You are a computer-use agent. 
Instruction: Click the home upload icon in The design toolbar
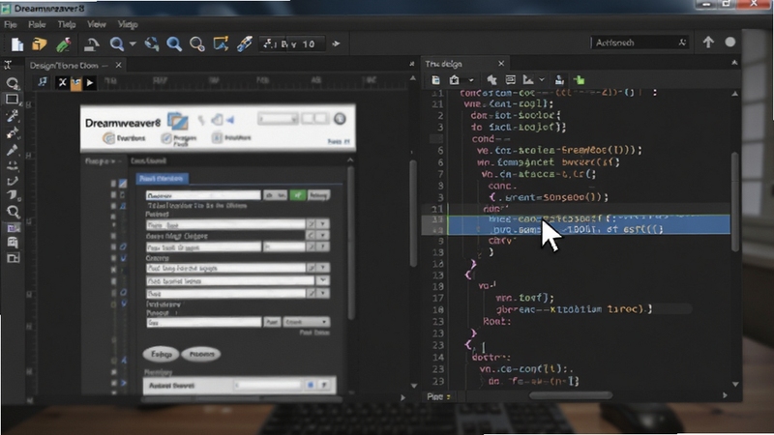tap(454, 80)
